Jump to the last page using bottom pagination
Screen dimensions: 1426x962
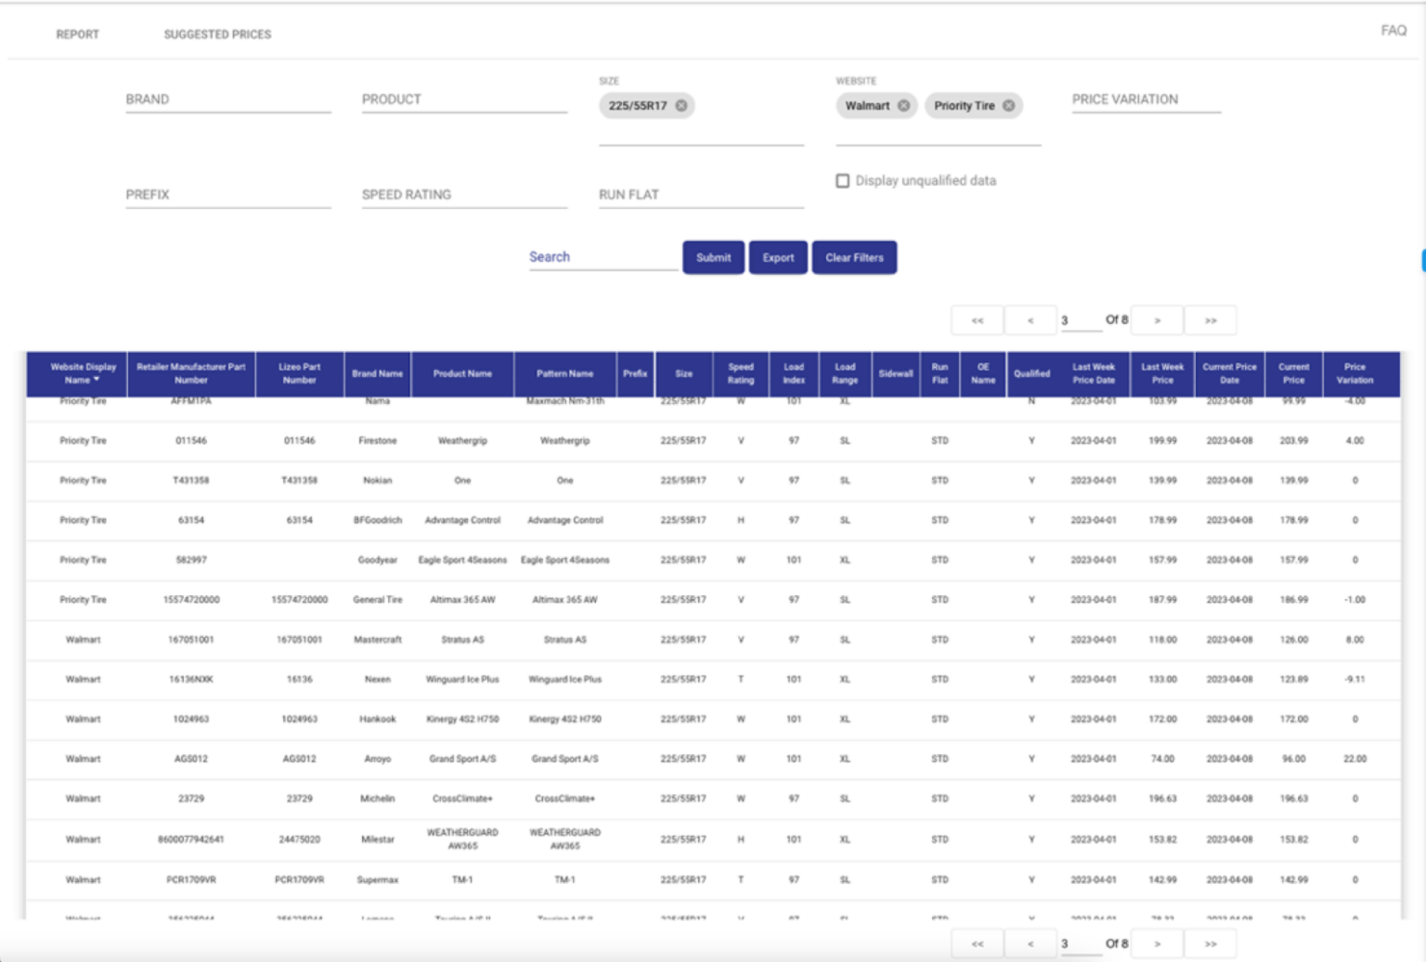pos(1212,942)
